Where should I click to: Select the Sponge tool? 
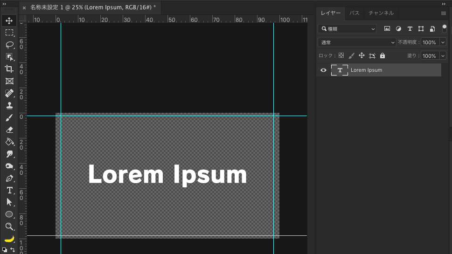9,166
